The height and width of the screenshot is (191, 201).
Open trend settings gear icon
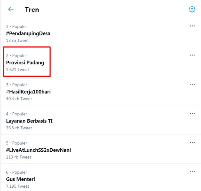(x=192, y=9)
